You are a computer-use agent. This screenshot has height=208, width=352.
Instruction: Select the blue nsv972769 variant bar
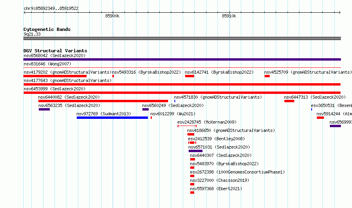(x=112, y=118)
